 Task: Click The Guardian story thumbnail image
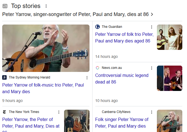pos(169,37)
